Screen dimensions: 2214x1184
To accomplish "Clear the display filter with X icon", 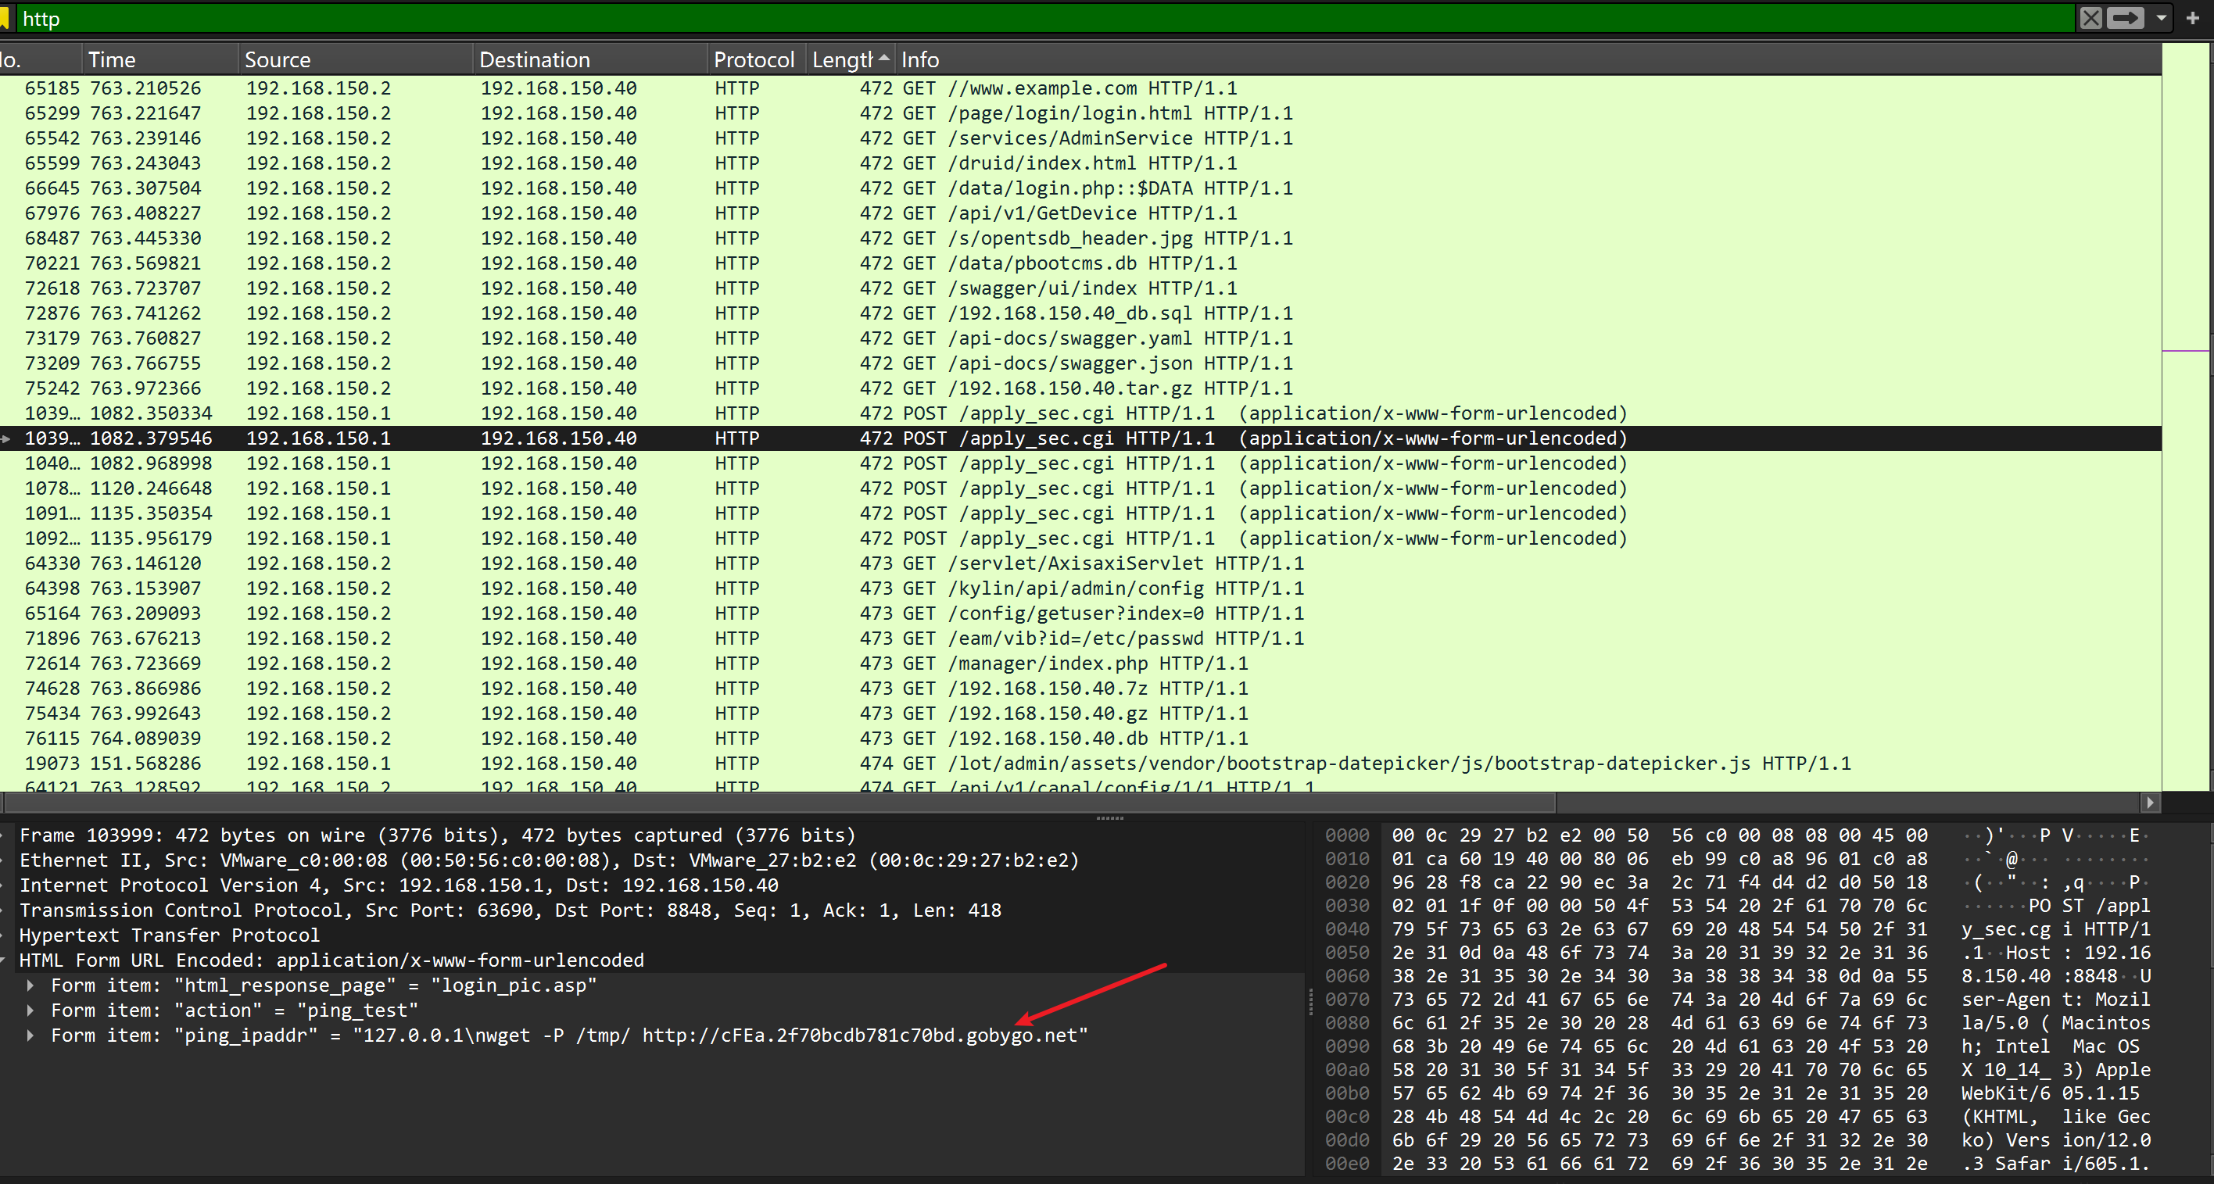I will [2090, 18].
